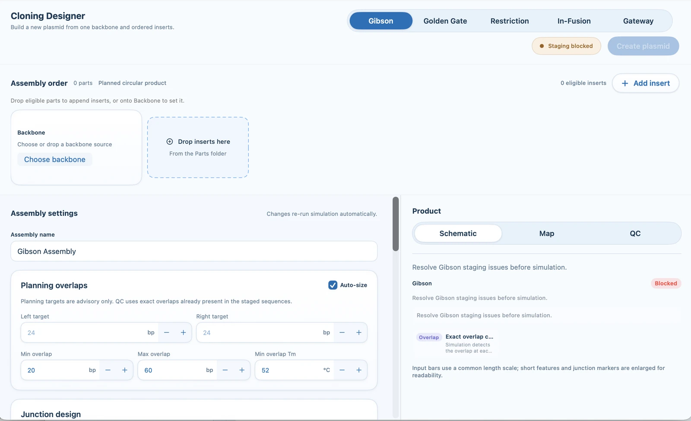Click the plus-circle icon in Drop inserts area
The width and height of the screenshot is (691, 421).
(x=170, y=142)
